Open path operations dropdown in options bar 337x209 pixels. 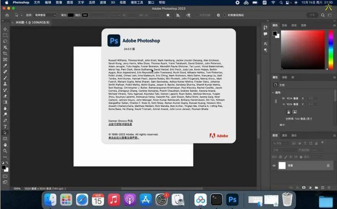tap(168, 15)
